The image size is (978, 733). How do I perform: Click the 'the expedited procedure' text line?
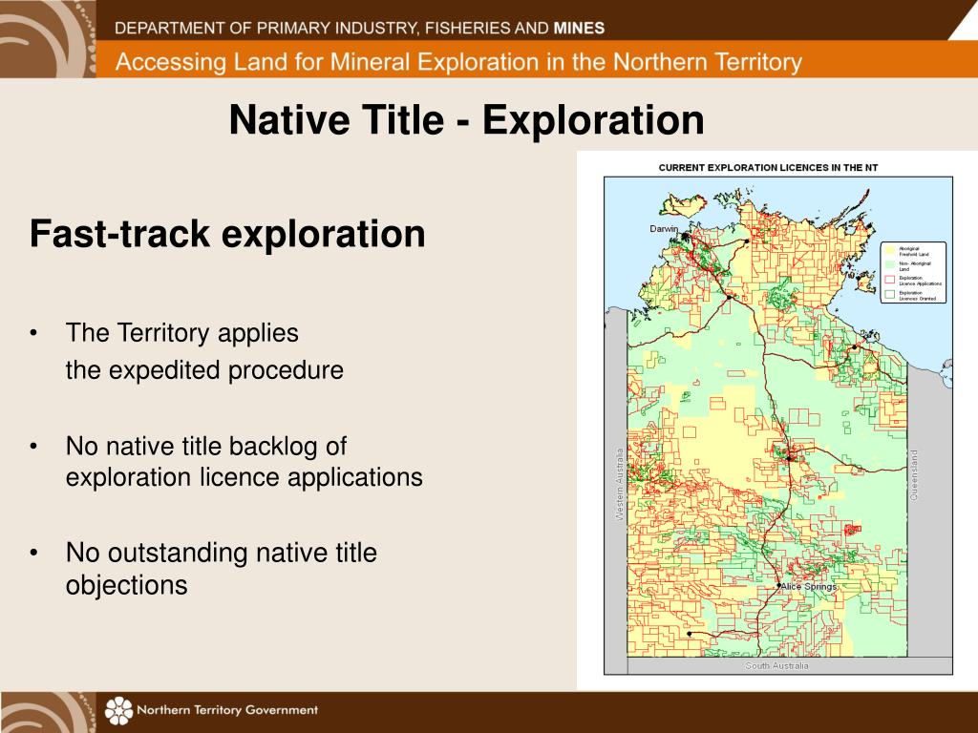tap(204, 370)
